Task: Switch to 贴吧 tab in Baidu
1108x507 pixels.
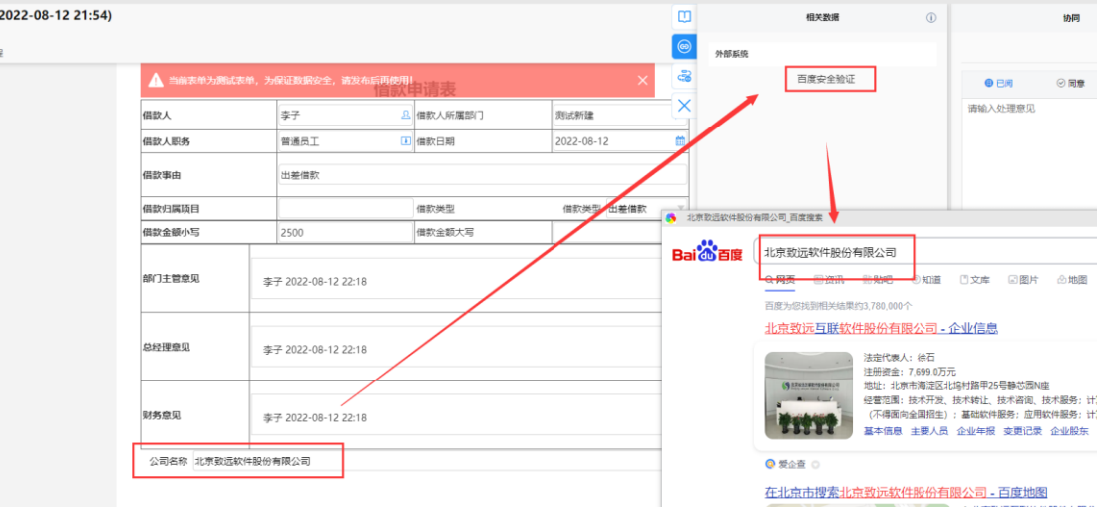Action: [x=878, y=280]
